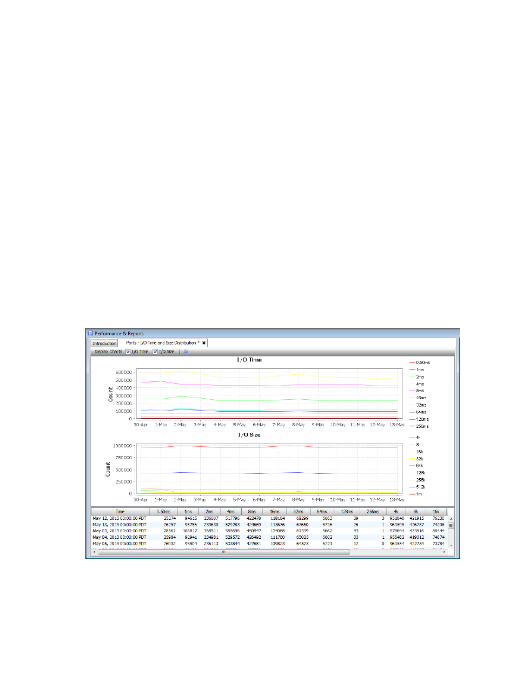The height and width of the screenshot is (687, 516).
Task: Click the 64ms column header
Action: tap(322, 511)
